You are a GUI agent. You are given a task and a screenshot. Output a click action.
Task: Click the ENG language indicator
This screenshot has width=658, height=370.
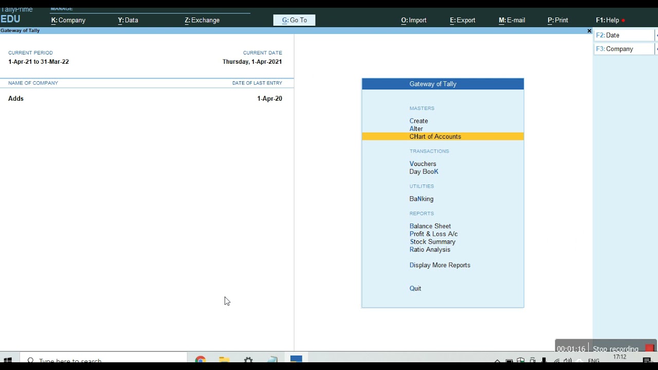point(594,361)
